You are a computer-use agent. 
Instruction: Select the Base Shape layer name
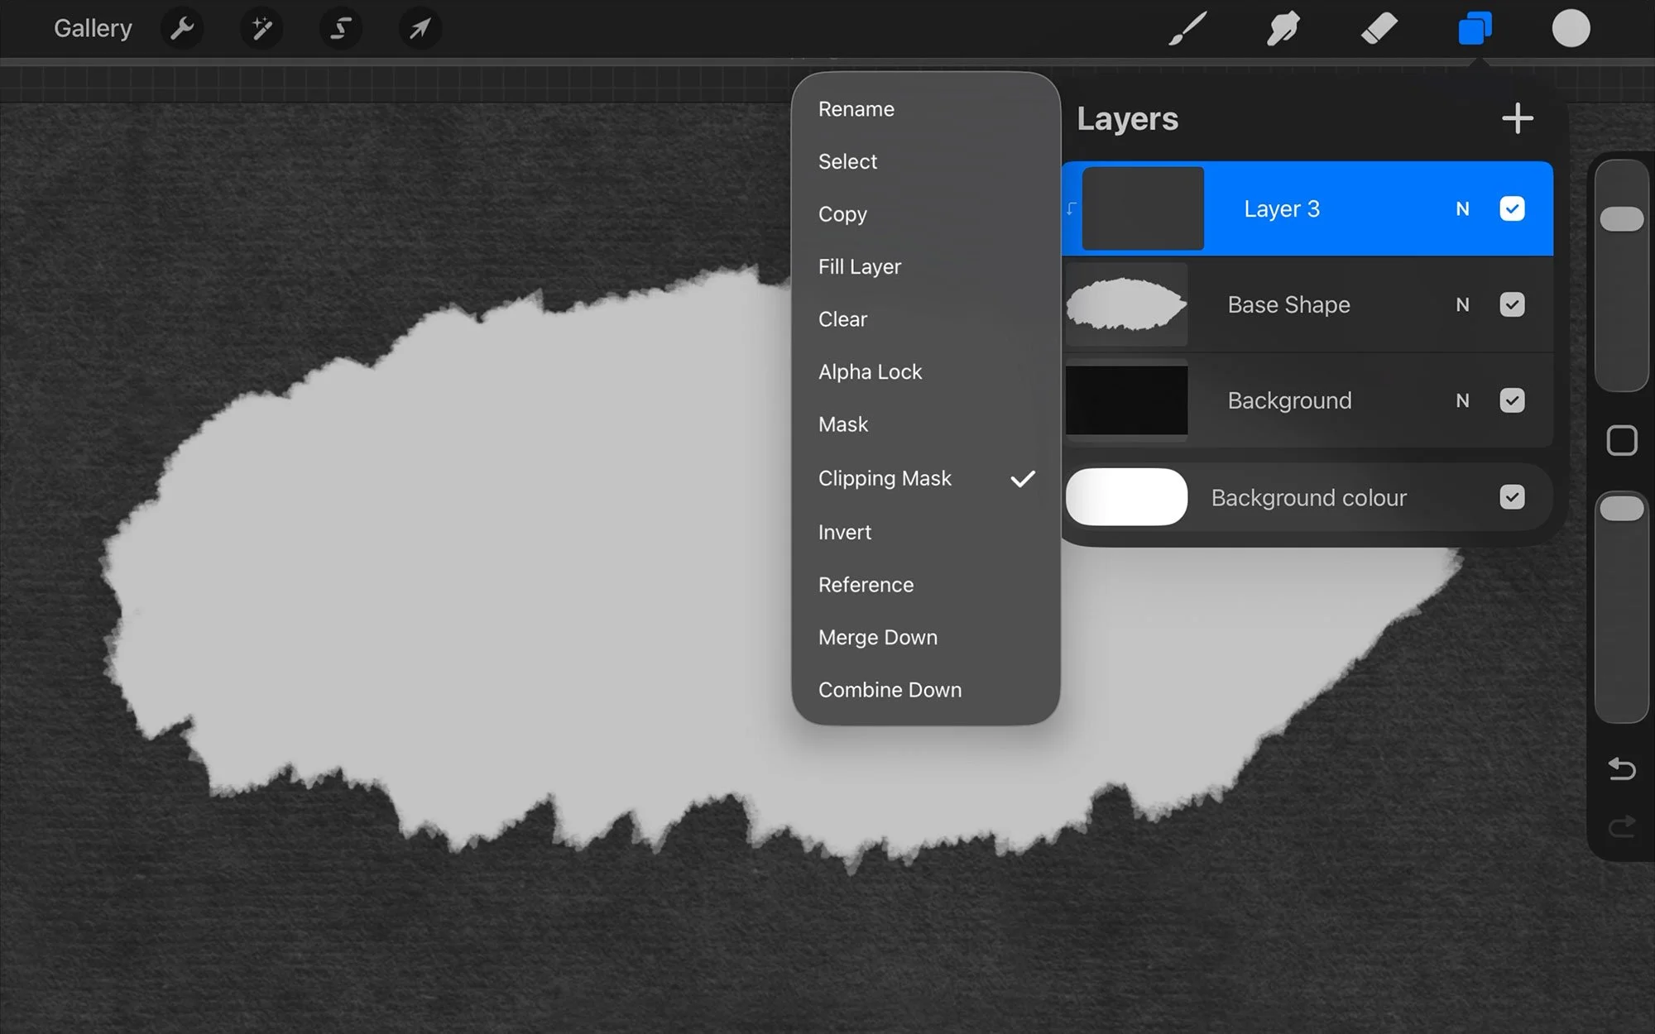point(1288,305)
